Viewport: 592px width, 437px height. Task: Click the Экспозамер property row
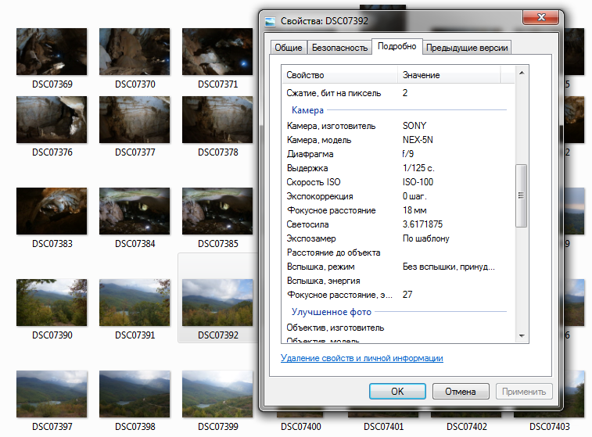(398, 238)
